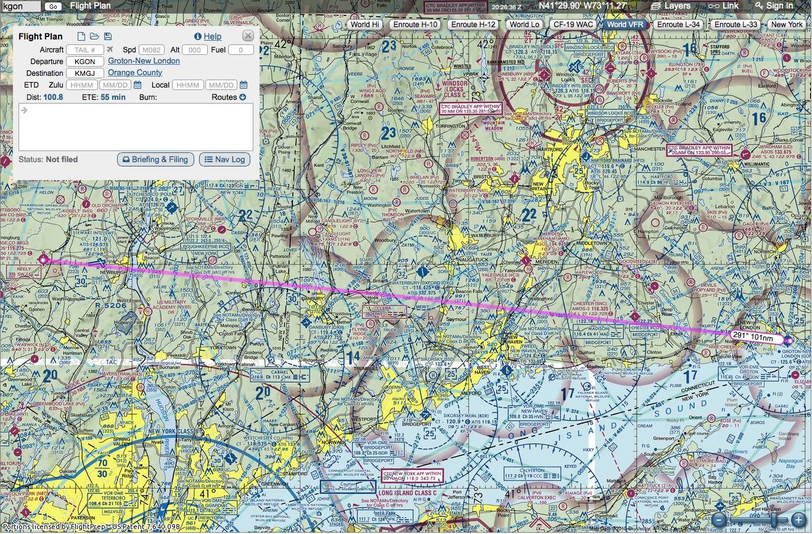Image resolution: width=812 pixels, height=534 pixels.
Task: Click the Local HHMM time field
Action: [x=187, y=85]
